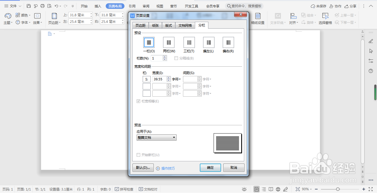The width and height of the screenshot is (377, 193).
Task: Open the 对齐 alignment dropdown
Action: tap(293, 19)
